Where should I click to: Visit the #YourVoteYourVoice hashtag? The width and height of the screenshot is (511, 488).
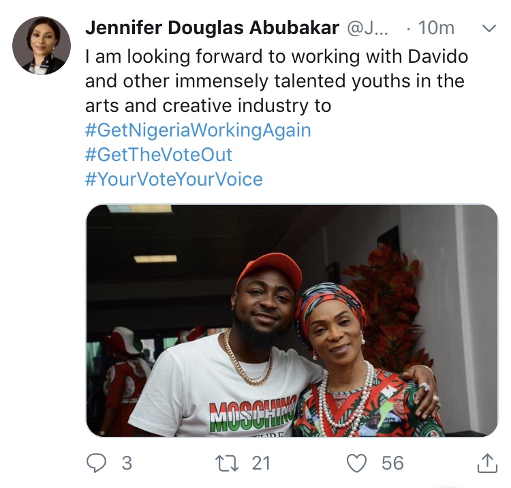174,180
